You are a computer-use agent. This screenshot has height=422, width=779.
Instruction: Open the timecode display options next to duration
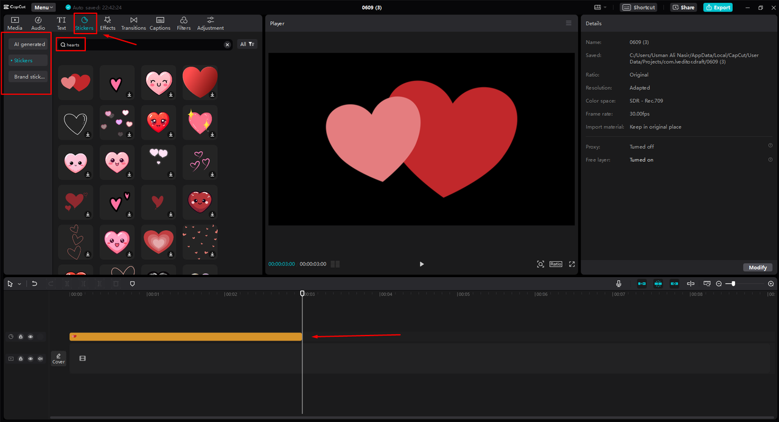click(x=335, y=264)
